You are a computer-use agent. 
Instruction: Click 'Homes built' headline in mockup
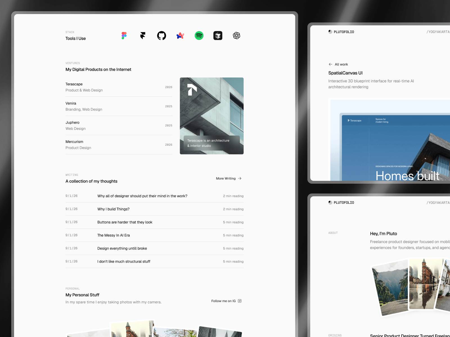tap(407, 176)
